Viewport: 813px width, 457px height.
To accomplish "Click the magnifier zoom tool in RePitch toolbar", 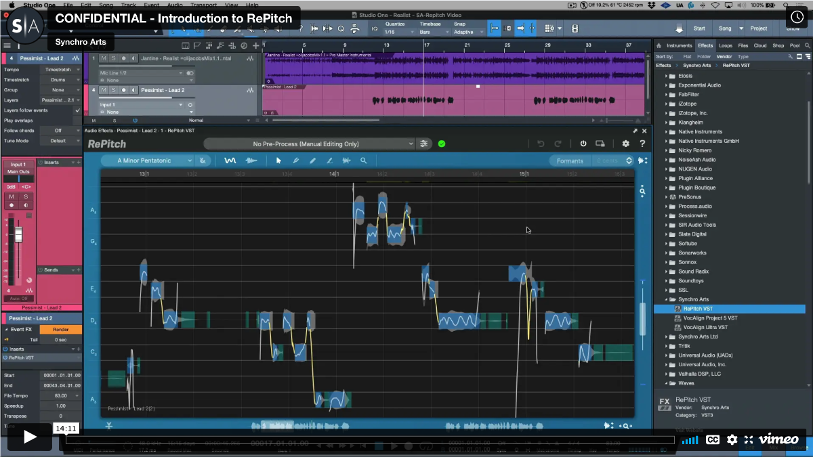I will click(364, 160).
